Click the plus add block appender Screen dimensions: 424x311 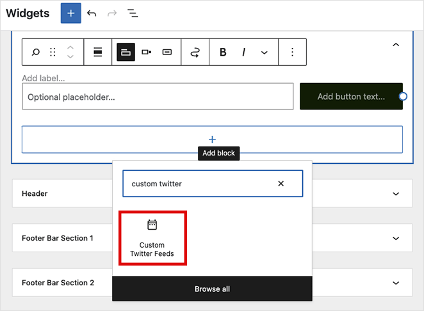click(x=212, y=140)
